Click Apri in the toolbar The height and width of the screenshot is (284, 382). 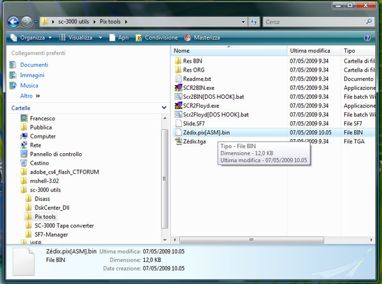tap(119, 38)
